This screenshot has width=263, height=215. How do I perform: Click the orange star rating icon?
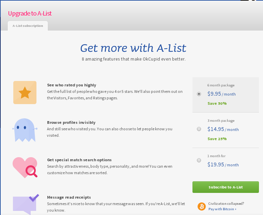[x=25, y=93]
